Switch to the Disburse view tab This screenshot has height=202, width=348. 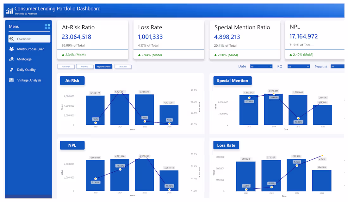[123, 67]
